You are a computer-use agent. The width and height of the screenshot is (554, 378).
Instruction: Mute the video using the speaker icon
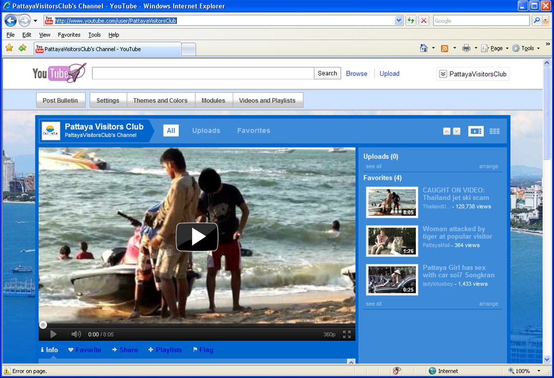[76, 334]
